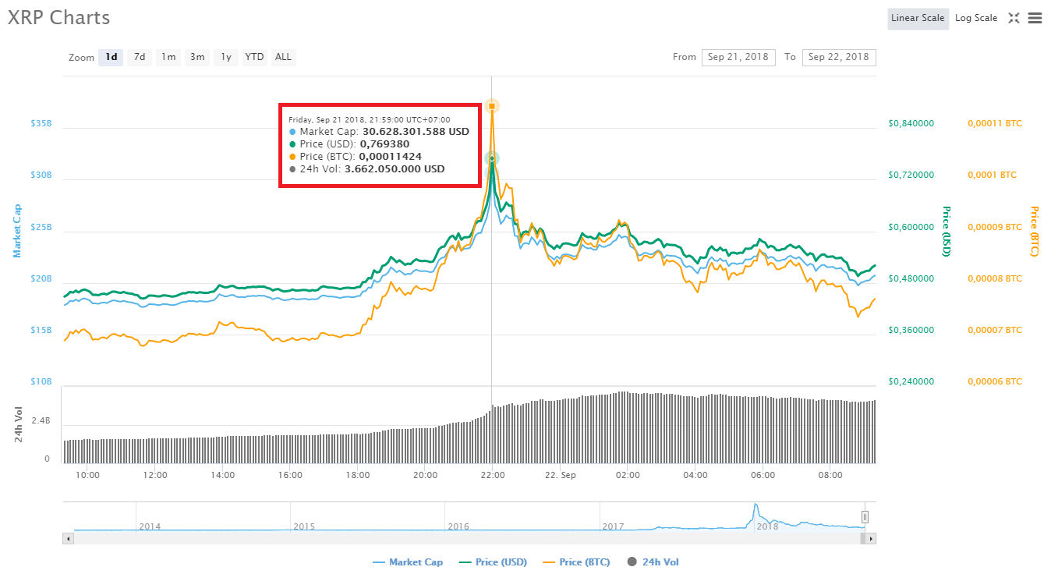Toggle Price (BTC) series in legend
This screenshot has height=574, width=1051.
[576, 562]
